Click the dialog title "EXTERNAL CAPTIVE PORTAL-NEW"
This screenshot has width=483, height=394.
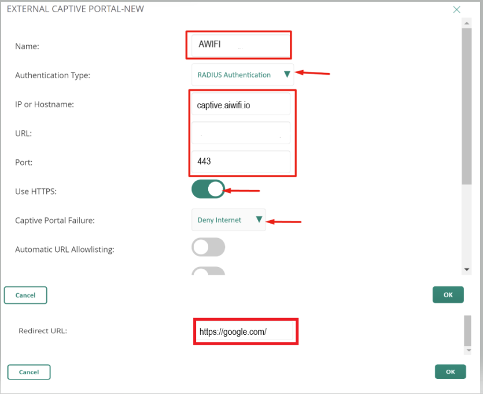pos(75,9)
